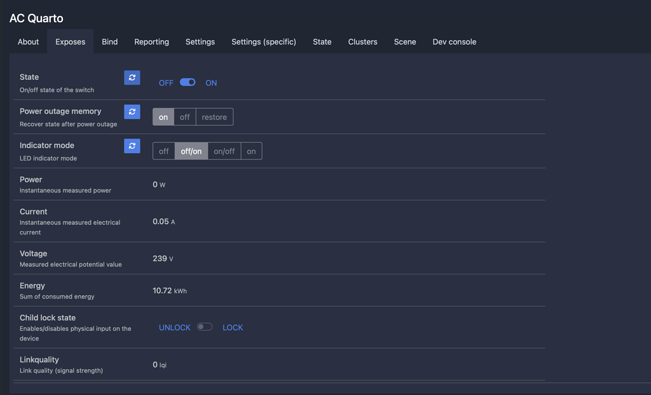Refresh the Indicator mode setting
Image resolution: width=651 pixels, height=395 pixels.
click(x=132, y=145)
